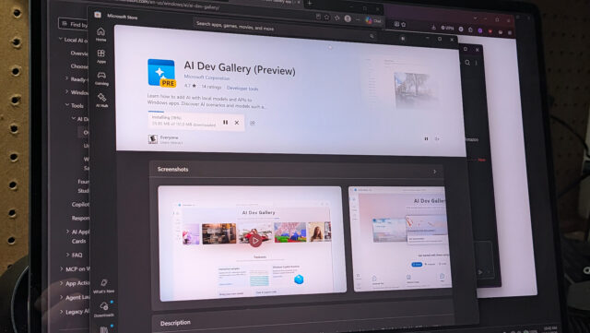Pause the AI Dev Gallery installation
Viewport: 590px width, 333px height.
tap(225, 122)
